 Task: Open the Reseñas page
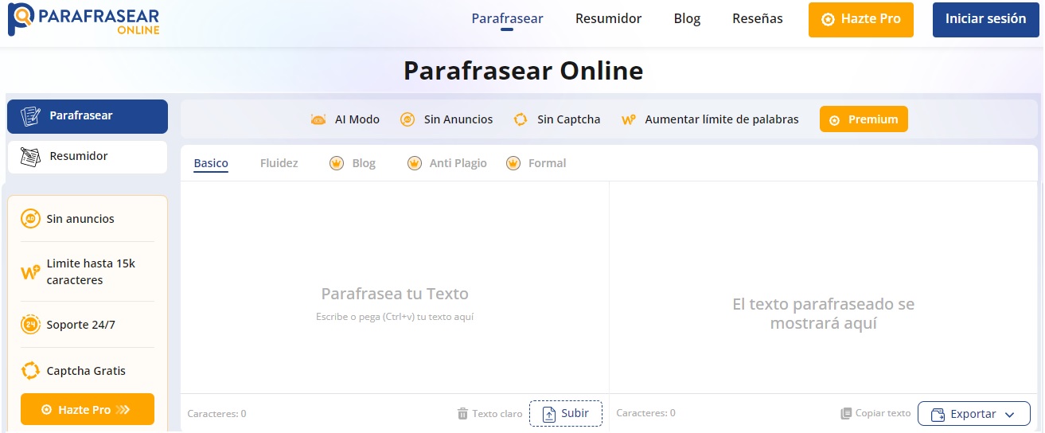click(x=757, y=18)
